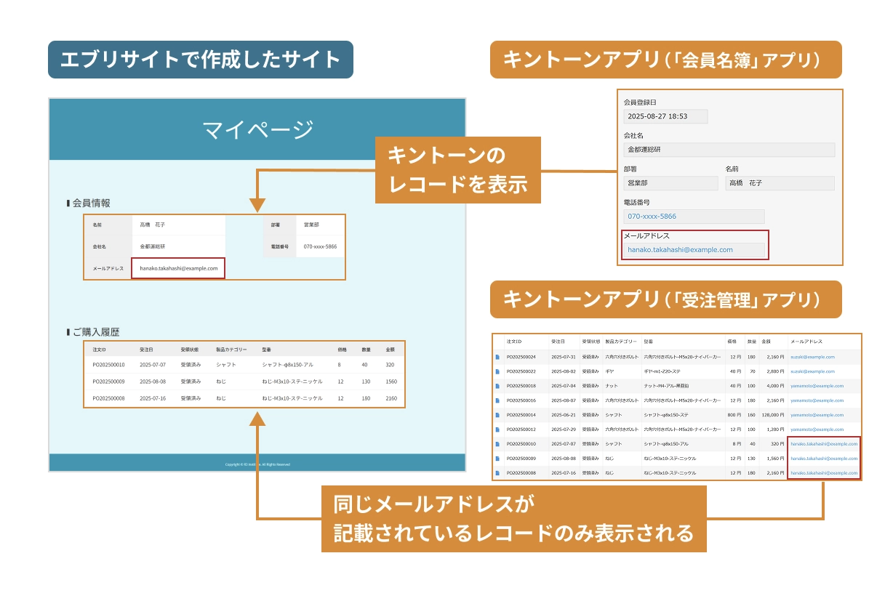Click メールアドレス column header in 受注管理 app
The image size is (893, 593).
tap(805, 342)
